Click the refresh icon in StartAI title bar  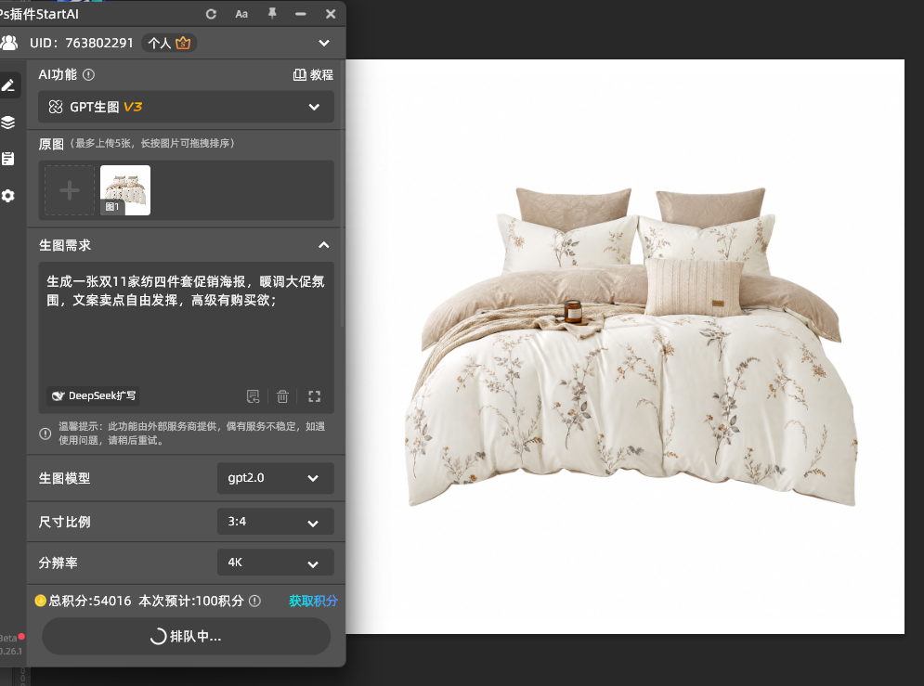pyautogui.click(x=211, y=14)
